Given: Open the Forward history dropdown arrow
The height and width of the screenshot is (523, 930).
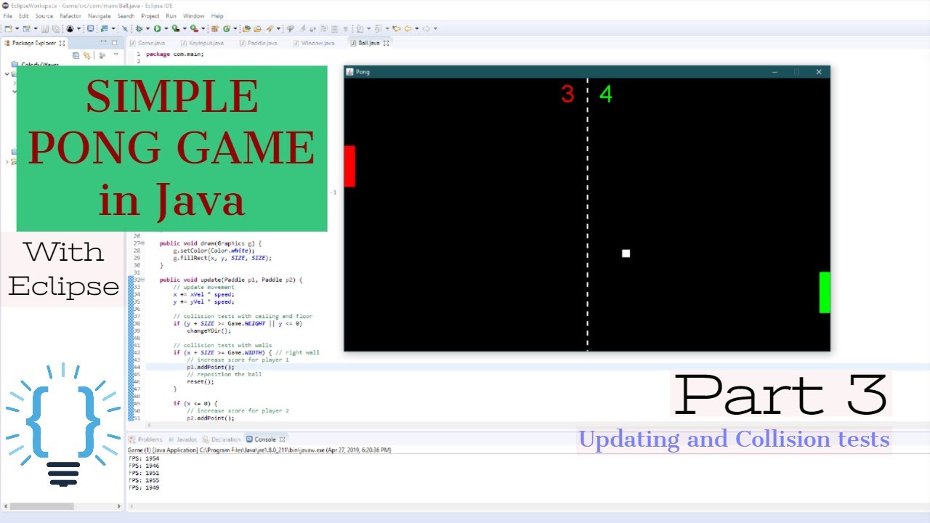Looking at the screenshot, I should (x=435, y=28).
